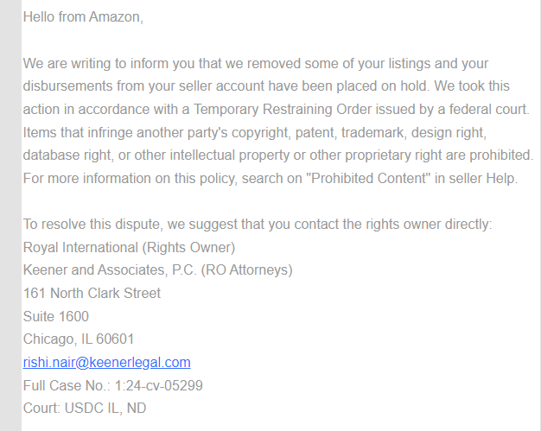Click the "Hello from Amazon" greeting line
541x431 pixels.
[x=83, y=17]
